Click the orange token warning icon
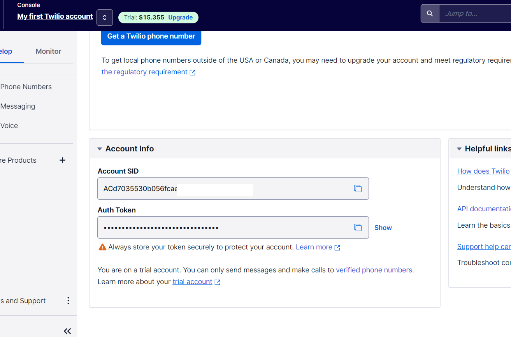Screen dimensions: 511x337 pyautogui.click(x=102, y=247)
